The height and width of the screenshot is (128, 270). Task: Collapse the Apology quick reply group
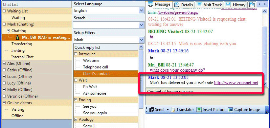pos(76,119)
